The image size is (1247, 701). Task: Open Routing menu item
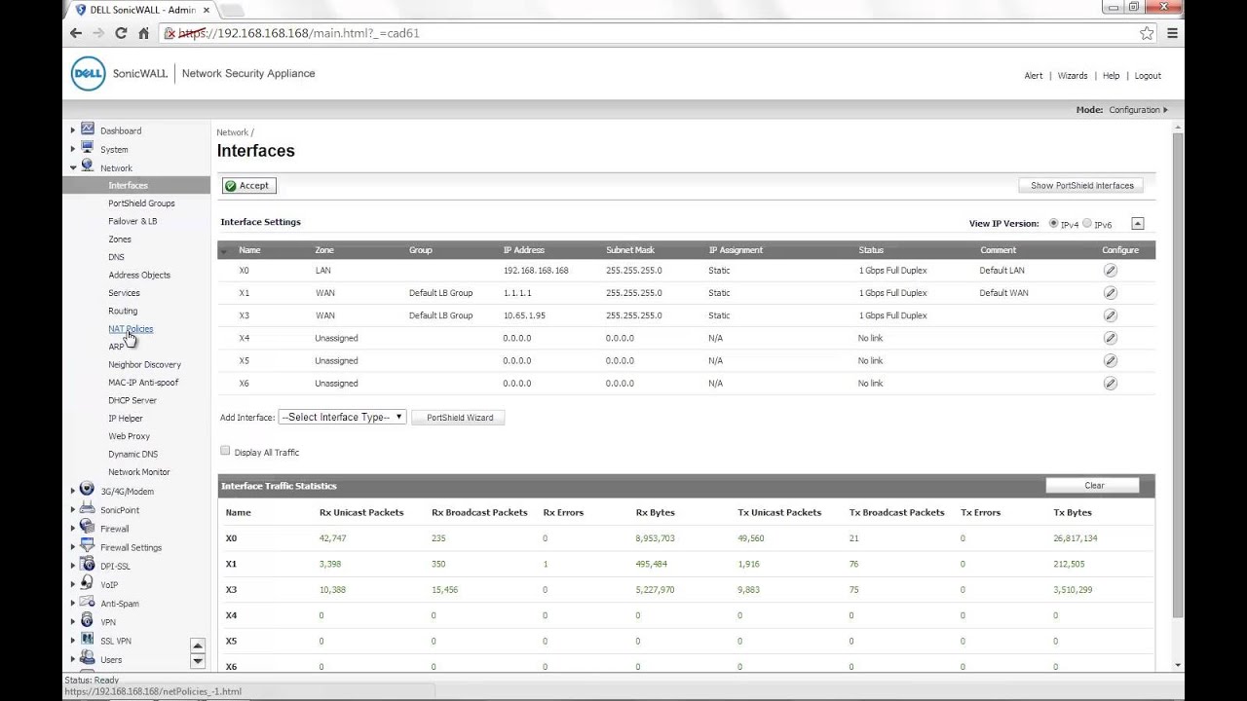tap(123, 311)
